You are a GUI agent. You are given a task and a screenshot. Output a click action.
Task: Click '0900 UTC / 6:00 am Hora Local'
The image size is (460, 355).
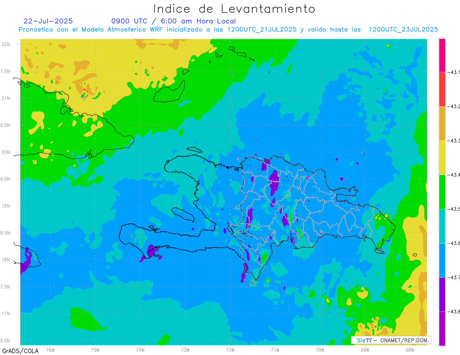[173, 21]
